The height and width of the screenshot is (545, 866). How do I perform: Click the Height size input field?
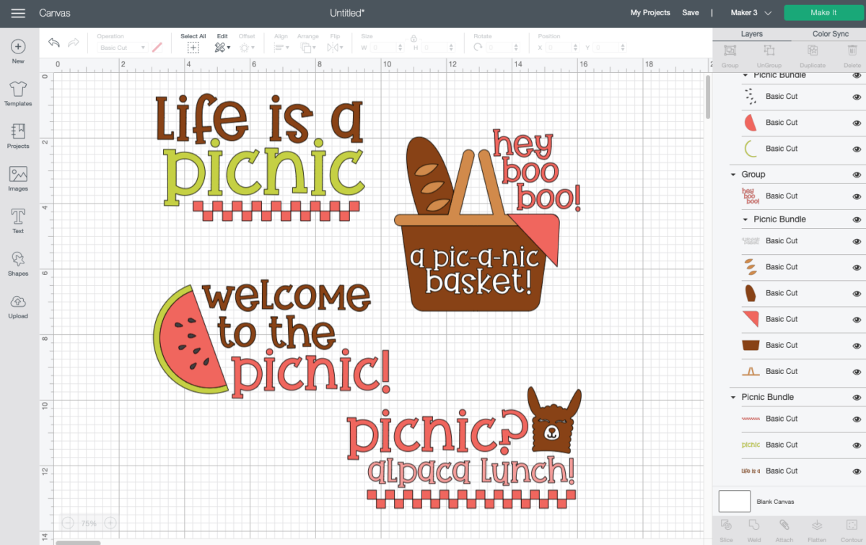click(x=439, y=48)
